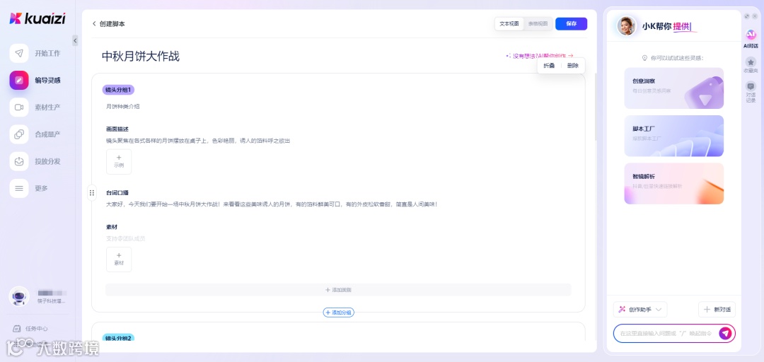
Task: Click the 没有想法?AI帮你创作 link
Action: tap(539, 56)
